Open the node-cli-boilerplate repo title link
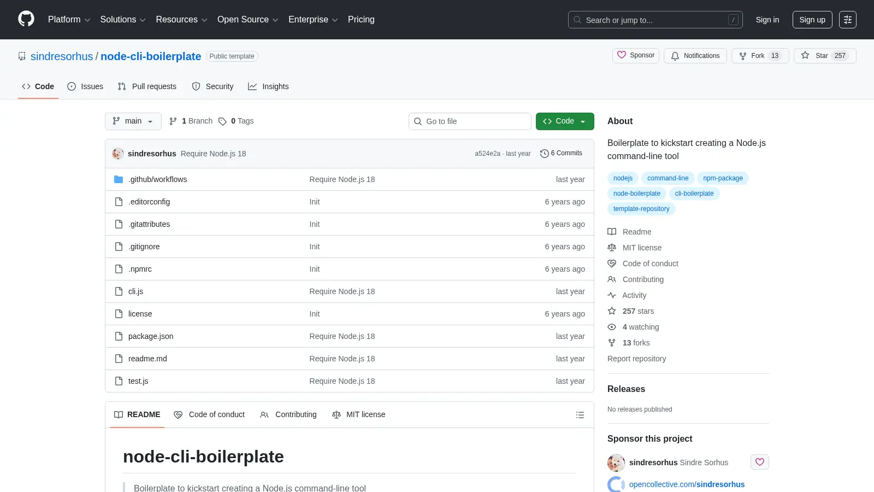This screenshot has height=492, width=874. pos(151,56)
